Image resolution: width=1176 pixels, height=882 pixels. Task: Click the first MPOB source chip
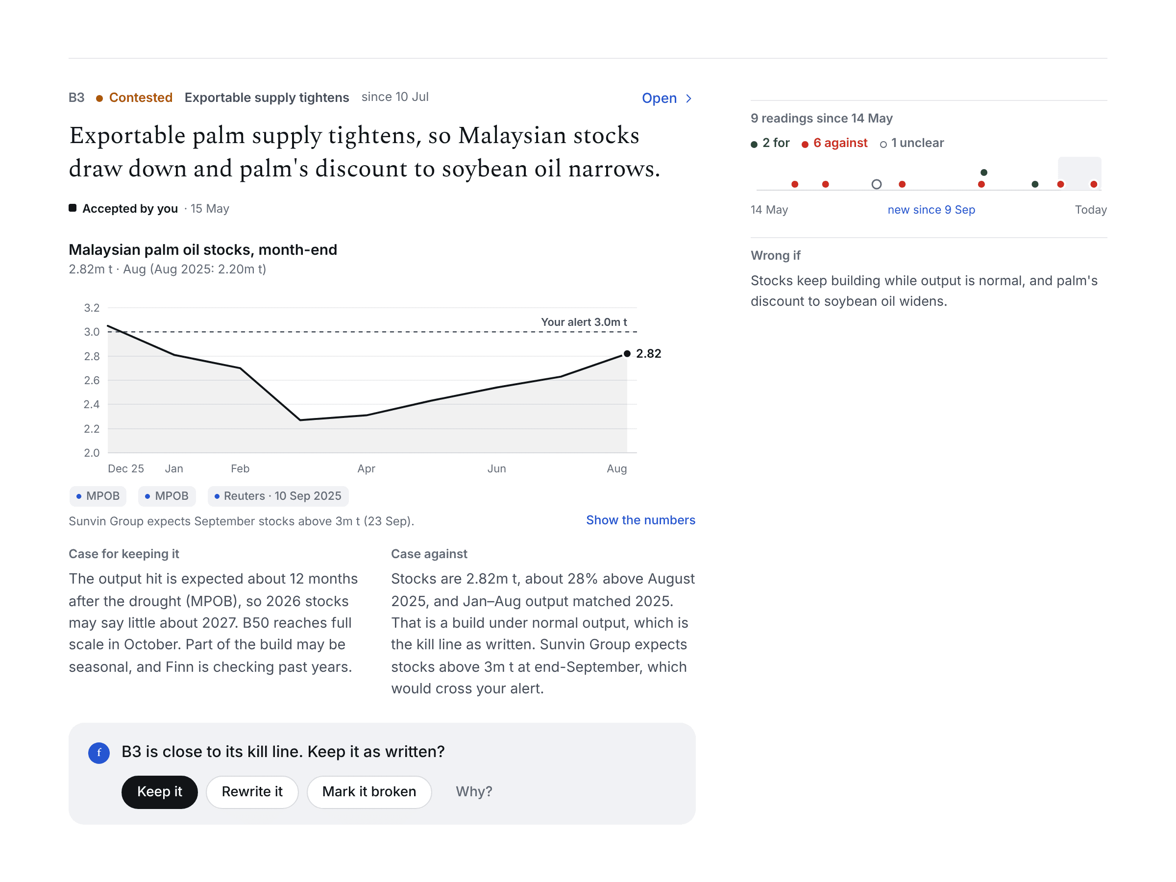[98, 496]
